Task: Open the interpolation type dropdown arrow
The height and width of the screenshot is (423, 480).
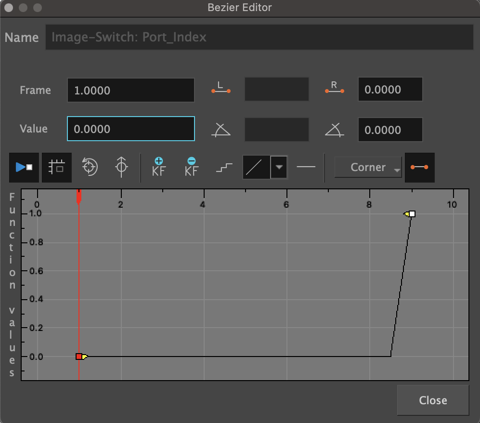Action: (x=279, y=168)
